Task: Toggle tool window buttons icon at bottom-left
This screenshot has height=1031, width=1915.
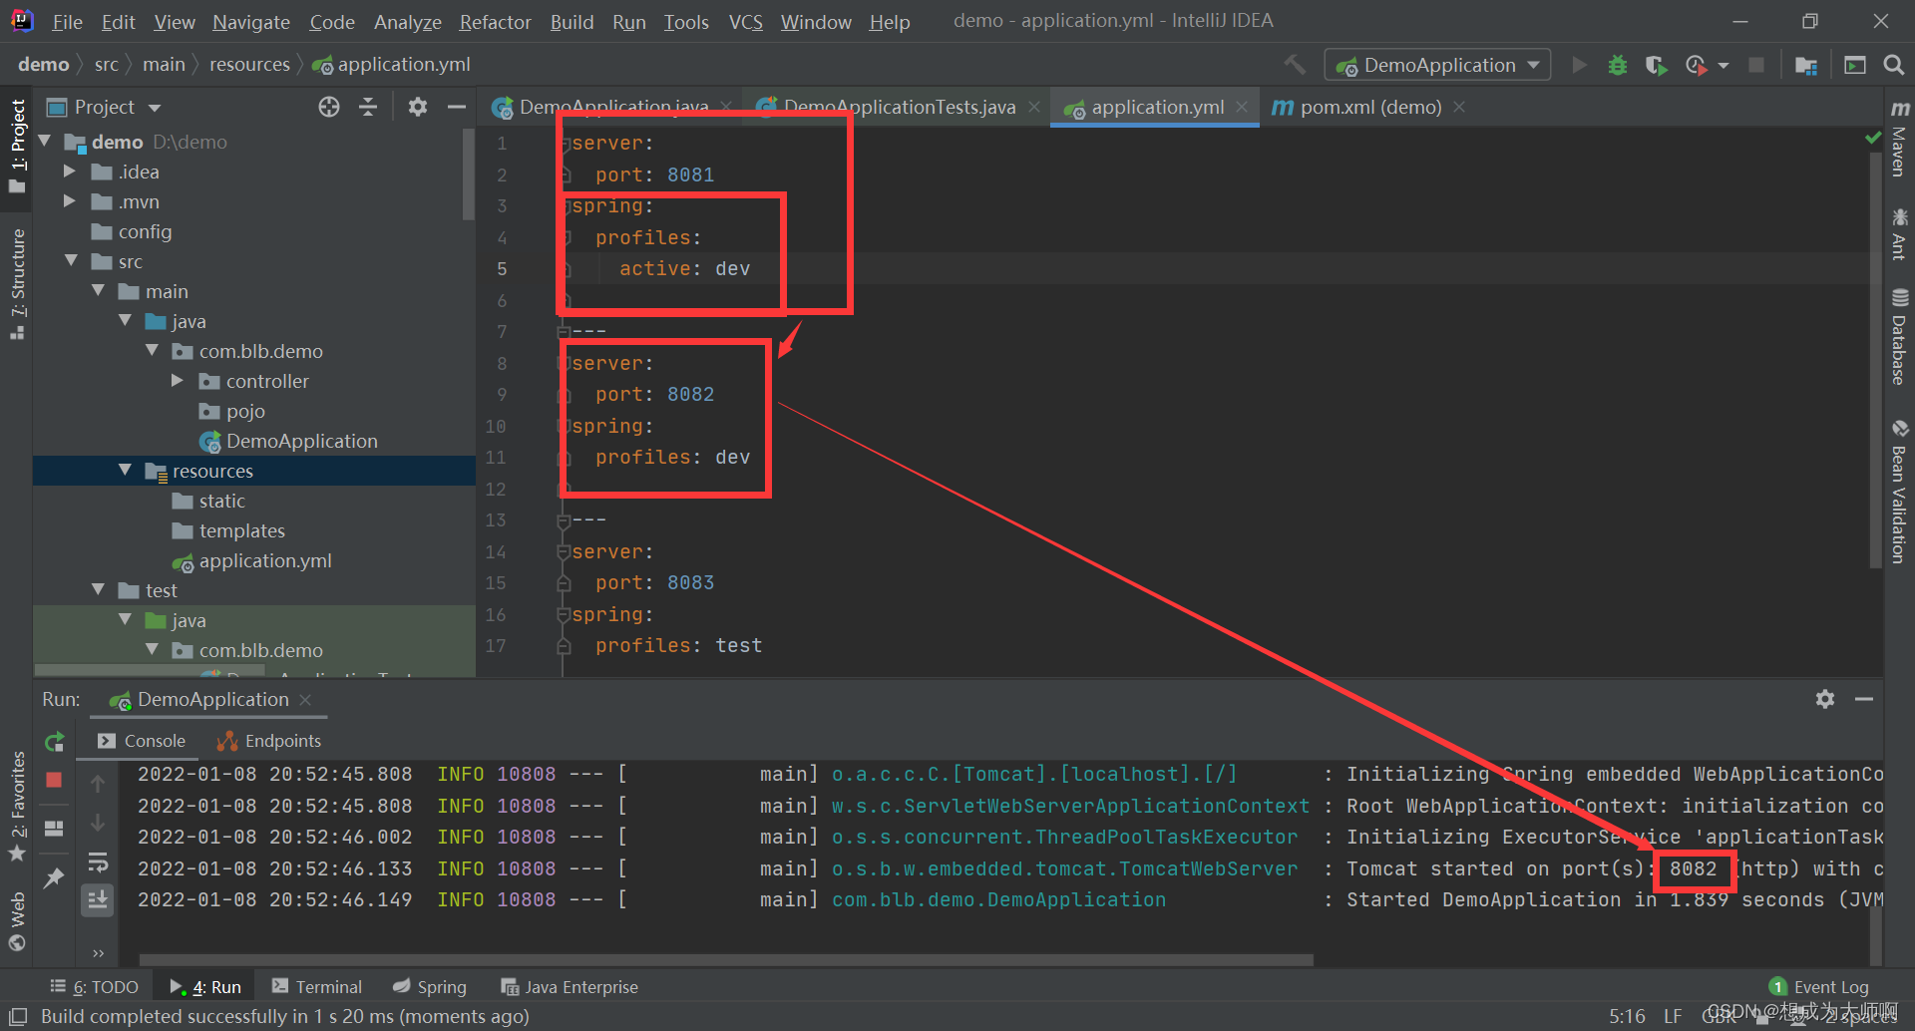Action: click(18, 1016)
